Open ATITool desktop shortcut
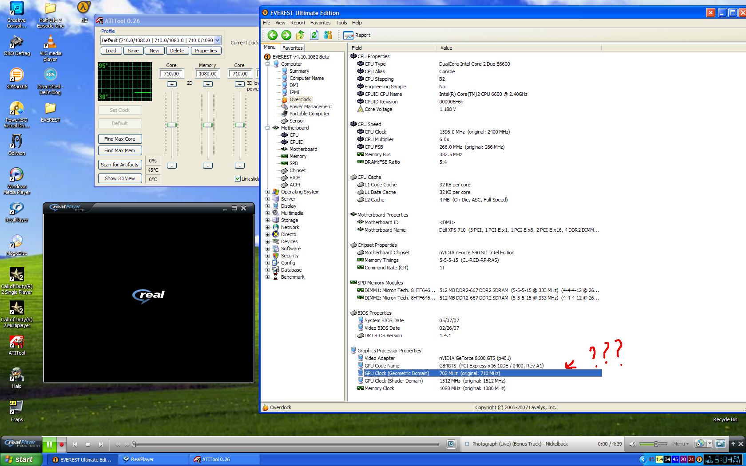 (x=16, y=345)
